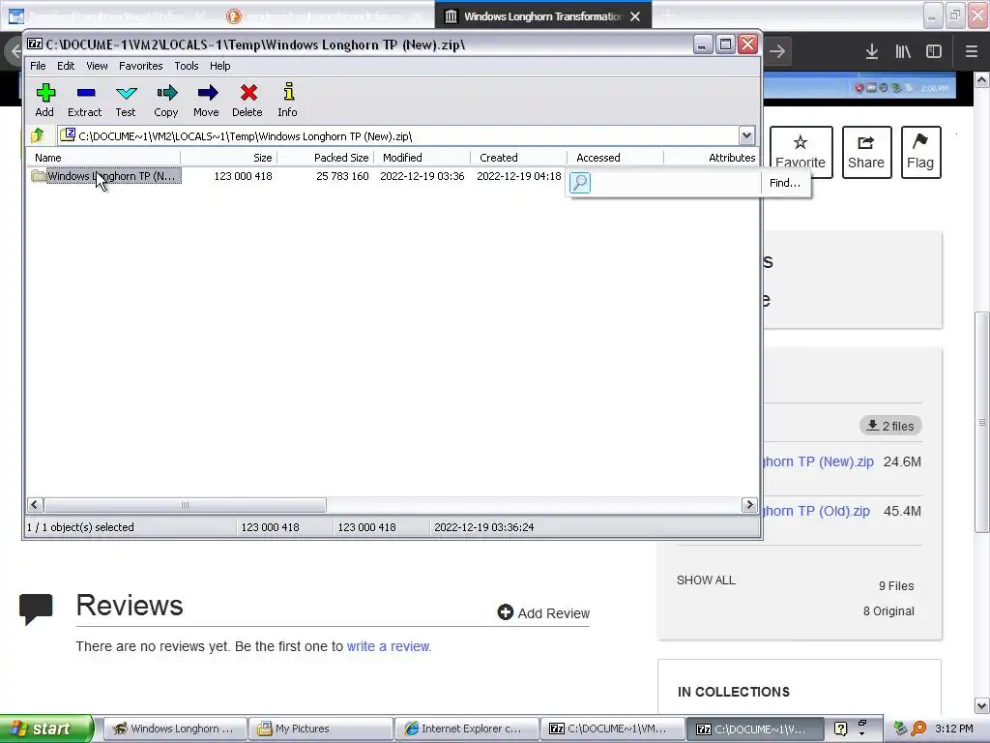Click the Packed Size value 25 783 160
This screenshot has height=743, width=990.
coord(342,176)
